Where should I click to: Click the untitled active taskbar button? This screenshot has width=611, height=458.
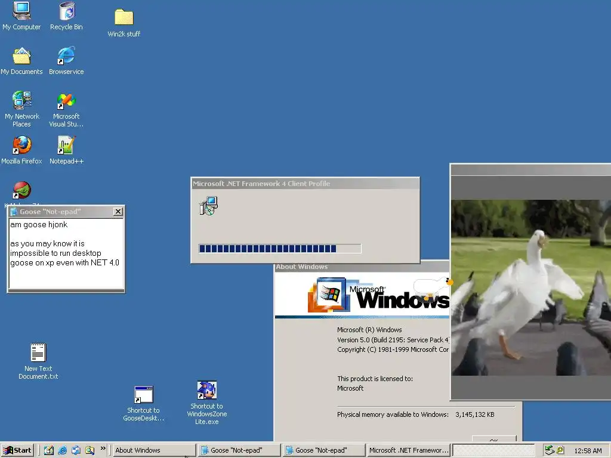pos(493,450)
